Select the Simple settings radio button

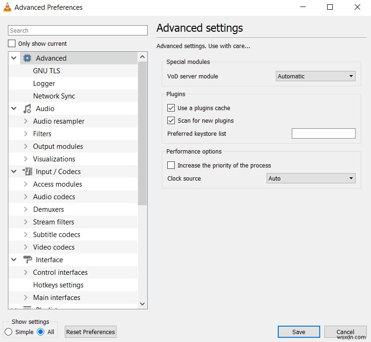pyautogui.click(x=8, y=332)
